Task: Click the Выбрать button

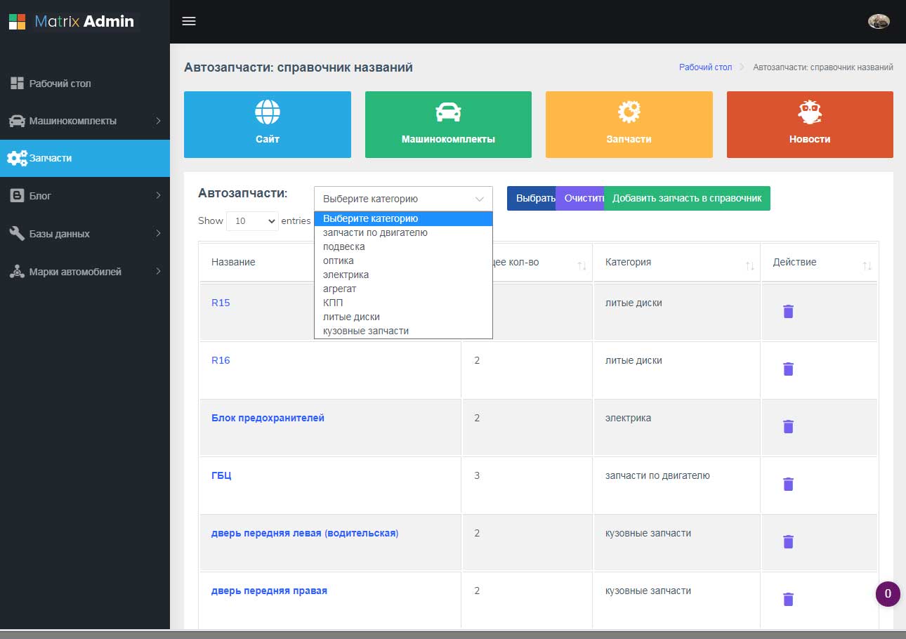Action: pos(532,198)
